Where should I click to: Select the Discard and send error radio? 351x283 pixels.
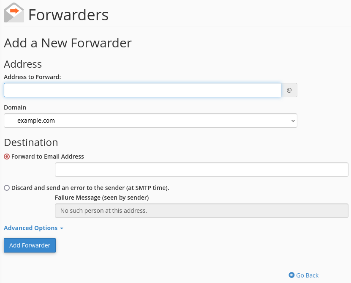[7, 188]
